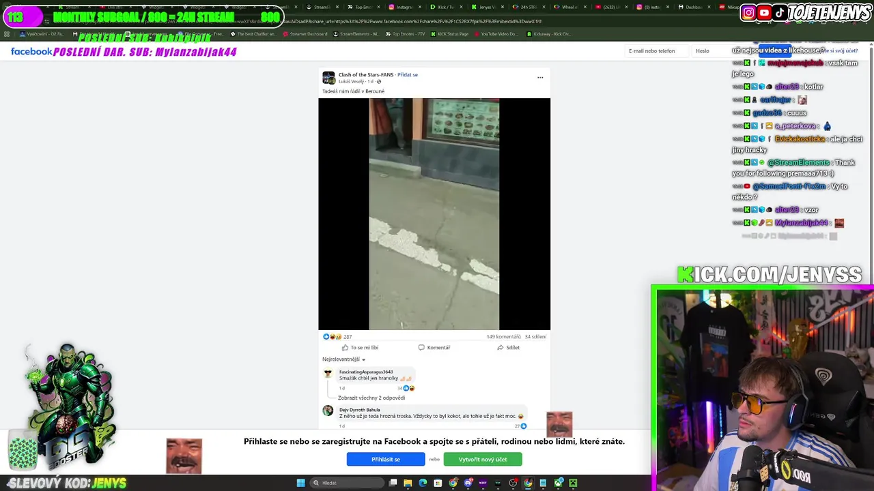Click the 149 komentářů count

tap(503, 337)
